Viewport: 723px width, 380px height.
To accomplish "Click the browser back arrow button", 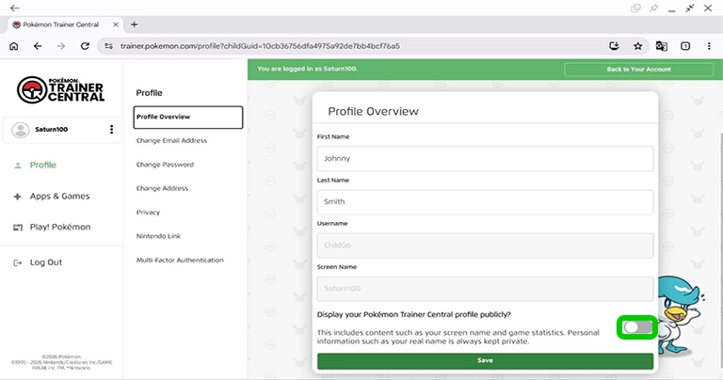I will (x=38, y=46).
